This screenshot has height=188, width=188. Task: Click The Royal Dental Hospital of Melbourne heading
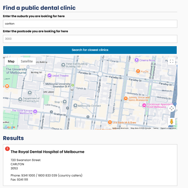[x=48, y=152]
